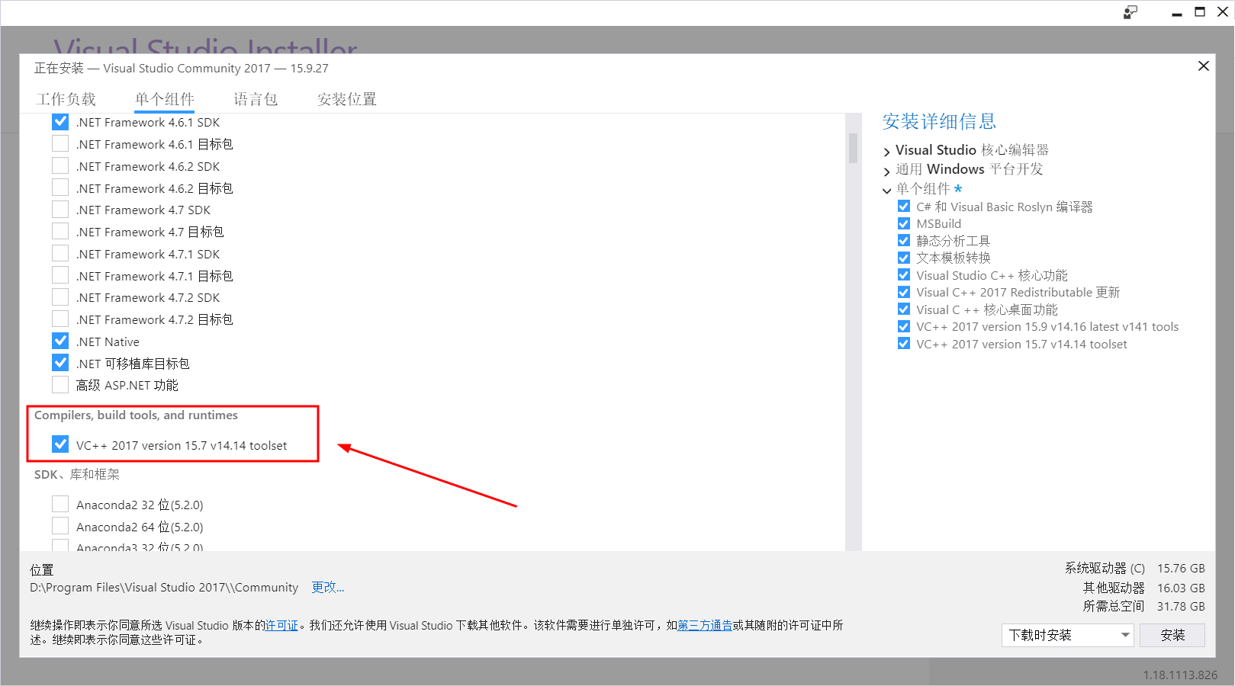Check .NET Framework 4.7.2 SDK

pyautogui.click(x=60, y=297)
